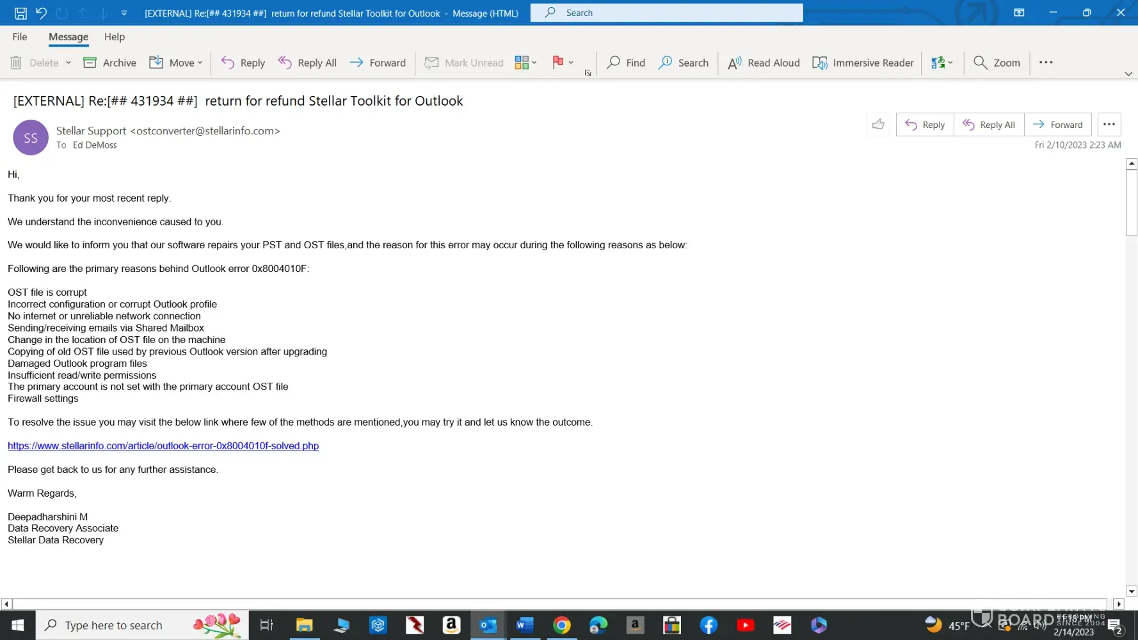Click the email subject line text
Screen dimensions: 1138x640
(x=238, y=101)
